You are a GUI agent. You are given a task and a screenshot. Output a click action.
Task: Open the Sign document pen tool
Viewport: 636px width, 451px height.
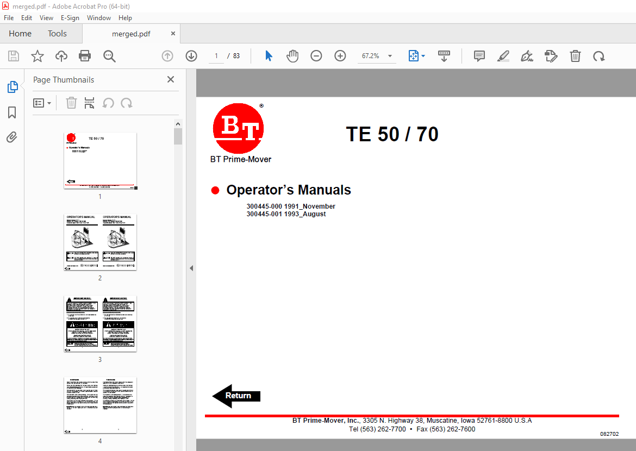(x=527, y=56)
